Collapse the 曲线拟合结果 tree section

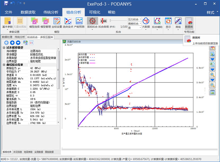click(x=4, y=65)
